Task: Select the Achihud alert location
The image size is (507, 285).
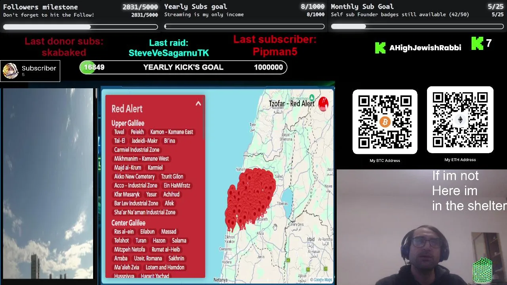Action: (171, 194)
